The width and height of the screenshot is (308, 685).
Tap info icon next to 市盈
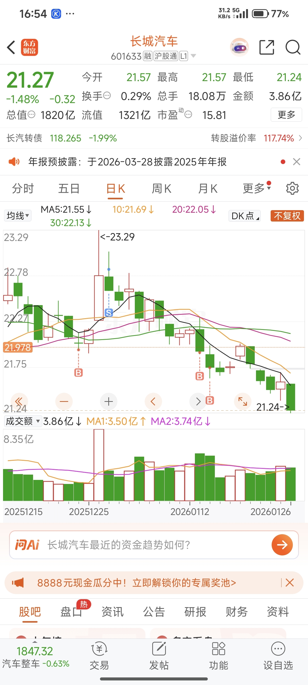[x=188, y=114]
